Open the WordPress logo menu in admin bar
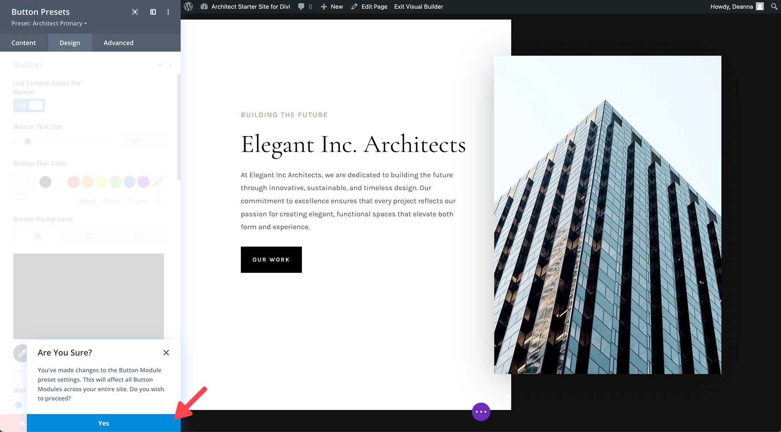This screenshot has width=781, height=432. pyautogui.click(x=188, y=6)
